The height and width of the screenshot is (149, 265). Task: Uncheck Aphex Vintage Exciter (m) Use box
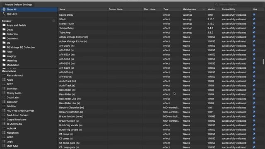[x=254, y=37]
